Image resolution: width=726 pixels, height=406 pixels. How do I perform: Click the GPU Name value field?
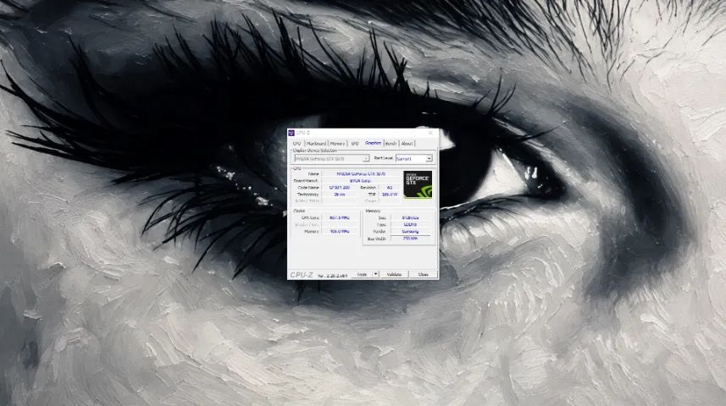point(361,174)
